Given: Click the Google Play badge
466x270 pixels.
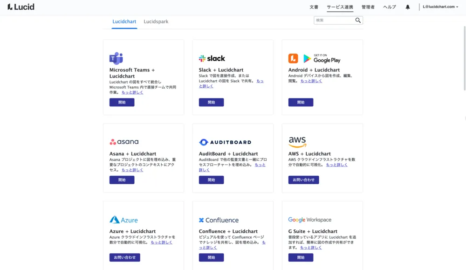Looking at the screenshot, I should click(x=322, y=58).
